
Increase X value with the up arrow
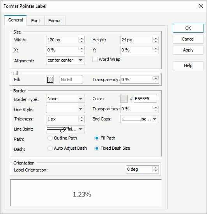(81, 48)
